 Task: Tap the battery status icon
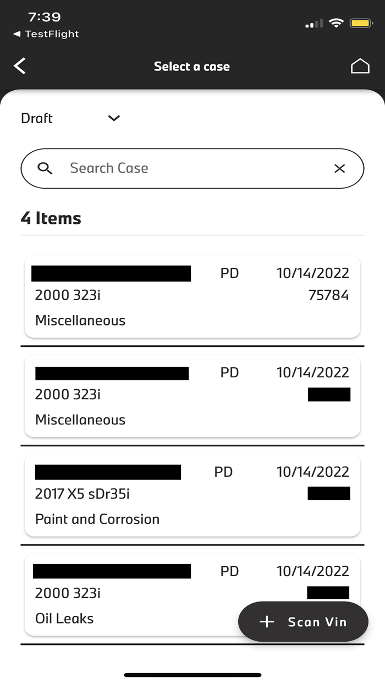pyautogui.click(x=361, y=24)
